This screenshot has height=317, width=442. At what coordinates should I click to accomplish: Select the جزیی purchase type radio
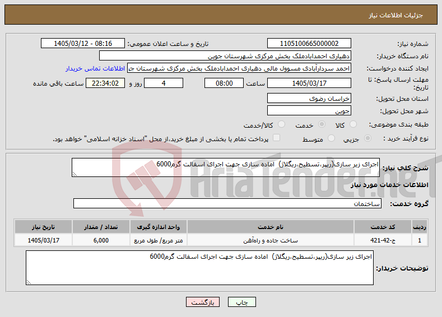367,138
